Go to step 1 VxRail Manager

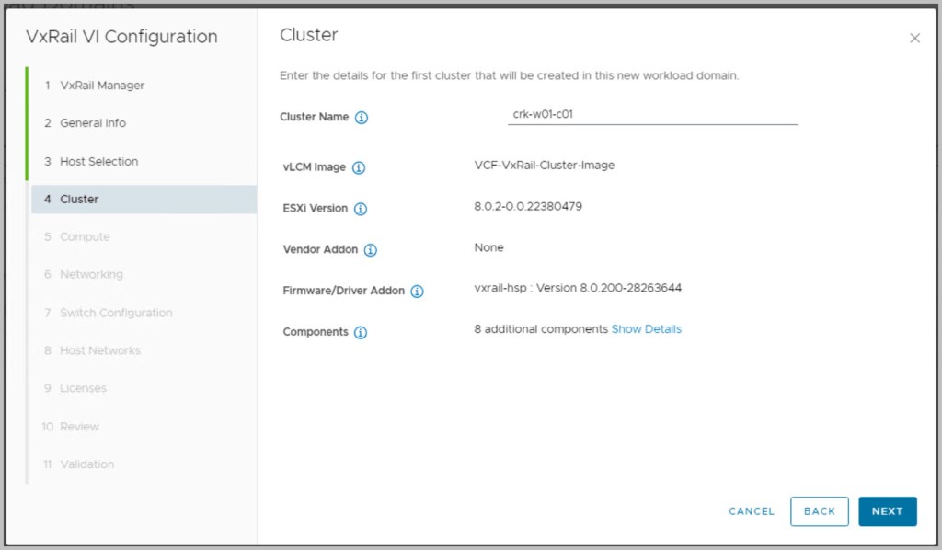tap(101, 86)
